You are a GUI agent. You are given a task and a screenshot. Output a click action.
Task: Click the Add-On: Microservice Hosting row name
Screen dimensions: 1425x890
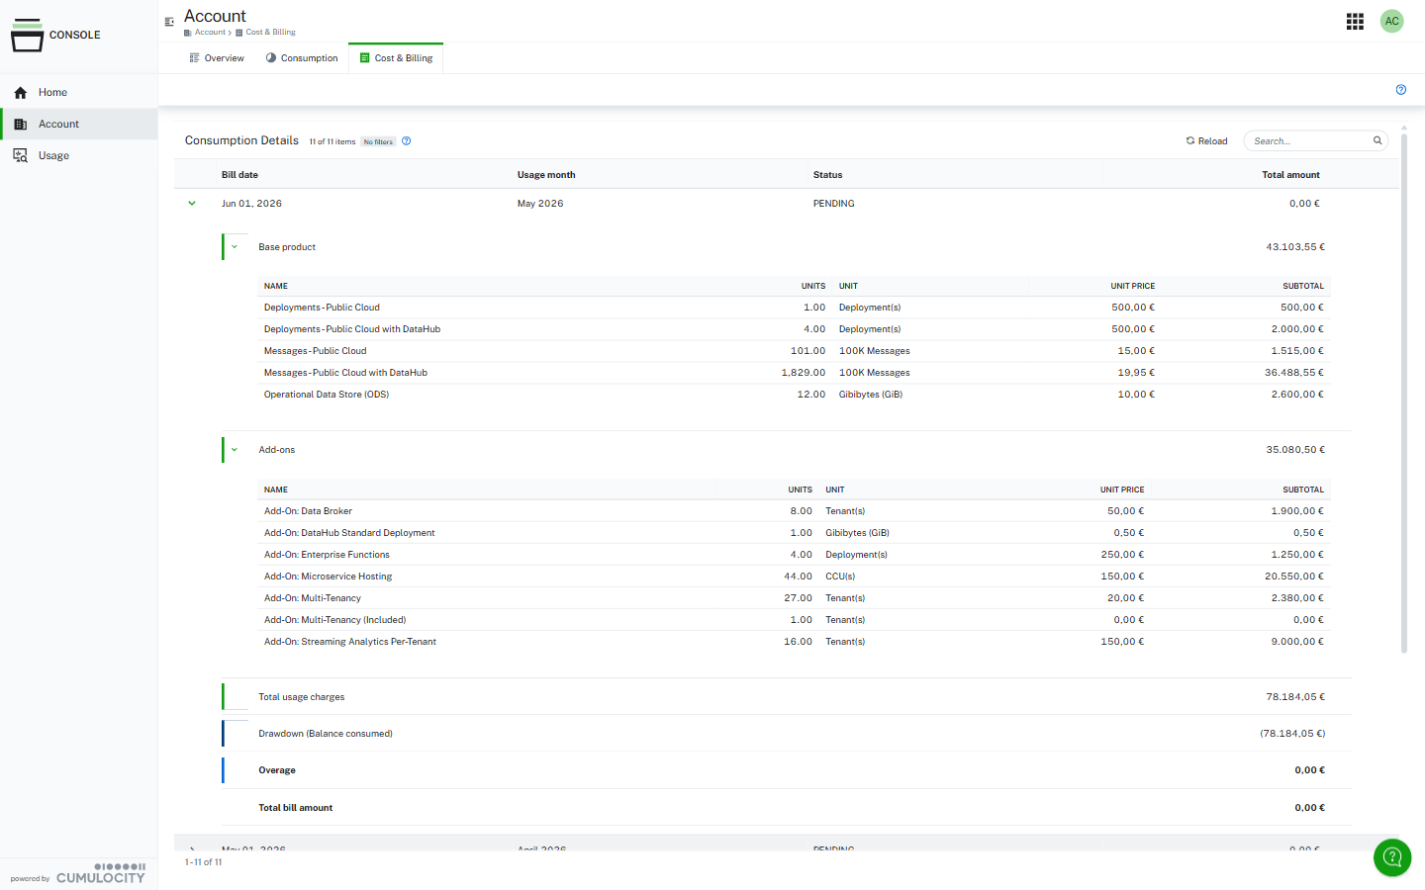click(x=328, y=577)
